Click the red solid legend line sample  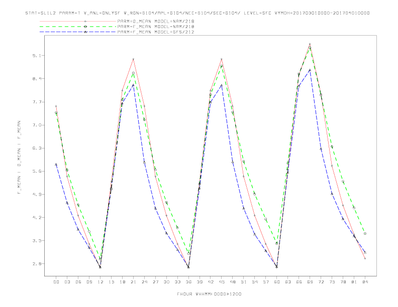point(78,21)
